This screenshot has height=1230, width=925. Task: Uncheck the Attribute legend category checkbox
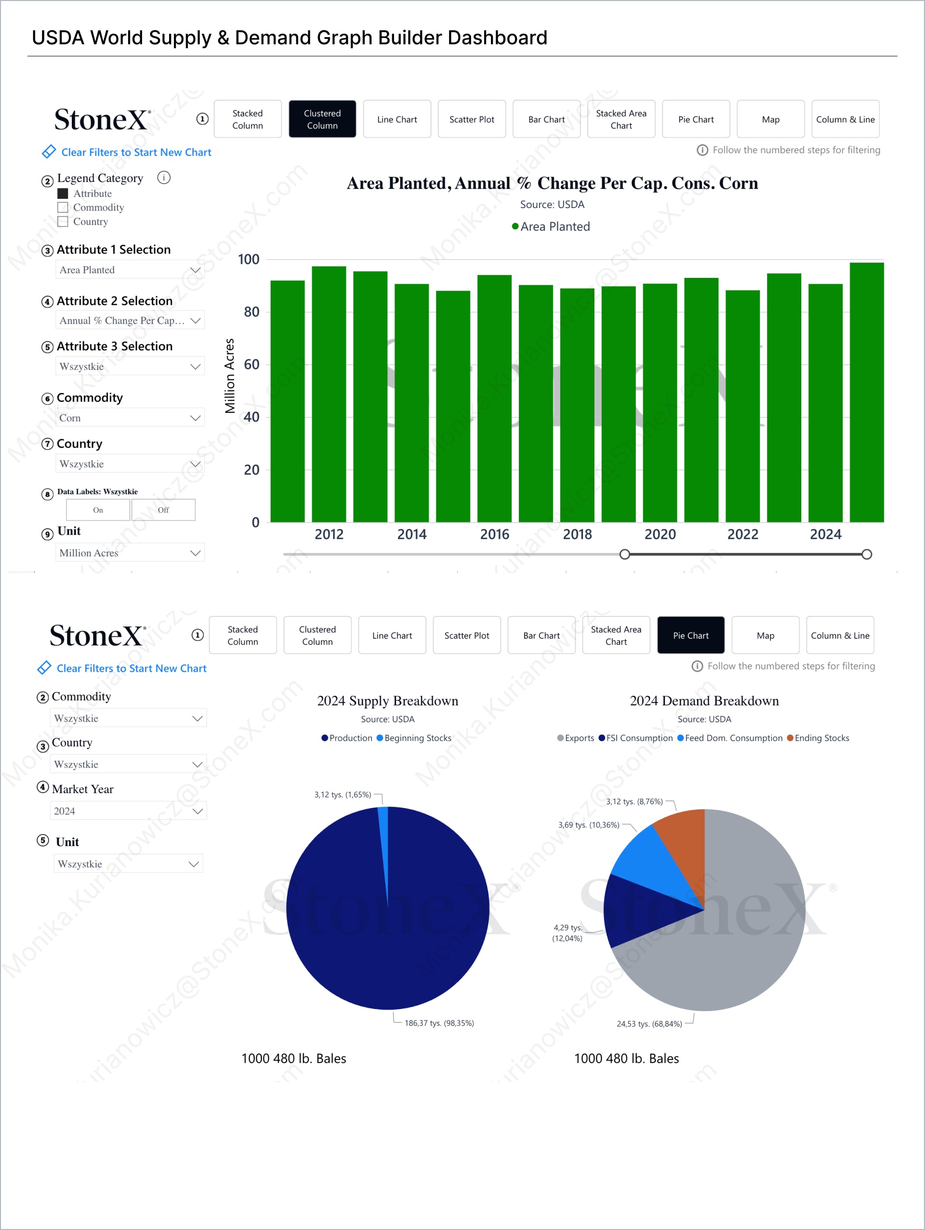(63, 194)
